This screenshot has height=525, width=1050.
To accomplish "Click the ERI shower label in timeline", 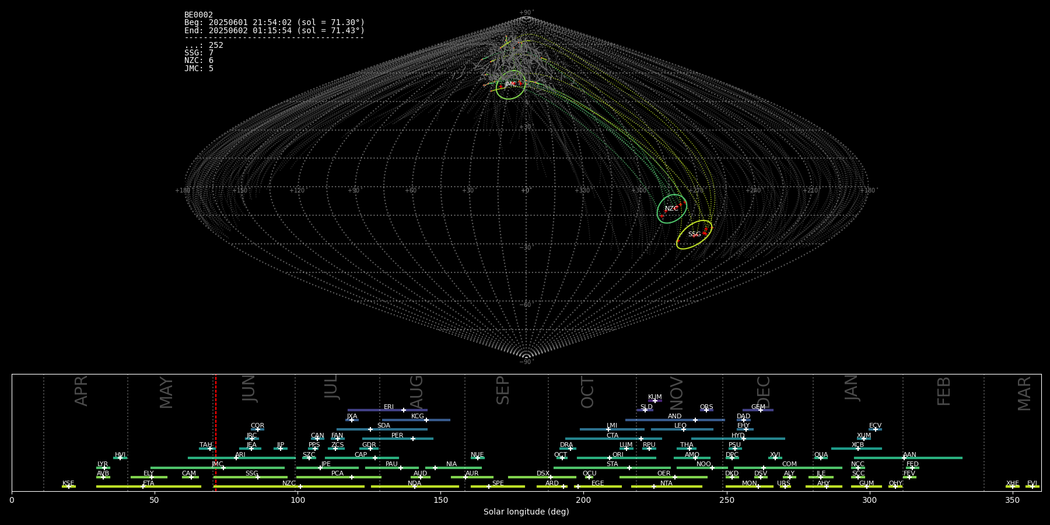I will [x=388, y=407].
